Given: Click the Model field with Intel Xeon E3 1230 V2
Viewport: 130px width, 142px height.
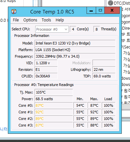Looking at the screenshot, I should tap(75, 43).
